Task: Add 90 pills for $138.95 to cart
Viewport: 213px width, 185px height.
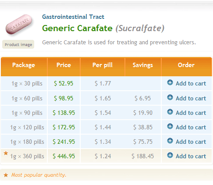Action: tap(191, 113)
